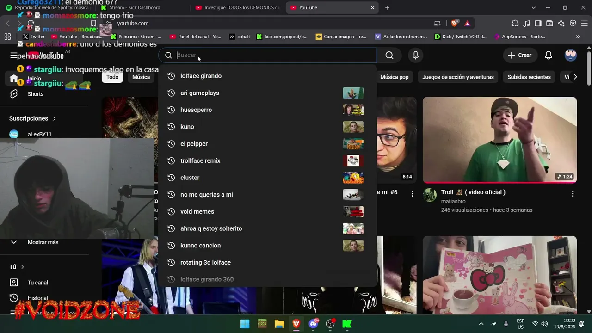Choose 'lolface girando' search suggestion
This screenshot has height=333, width=592.
click(267, 76)
